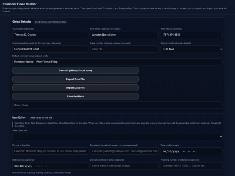Click the Recipients email addresses field

124,151
